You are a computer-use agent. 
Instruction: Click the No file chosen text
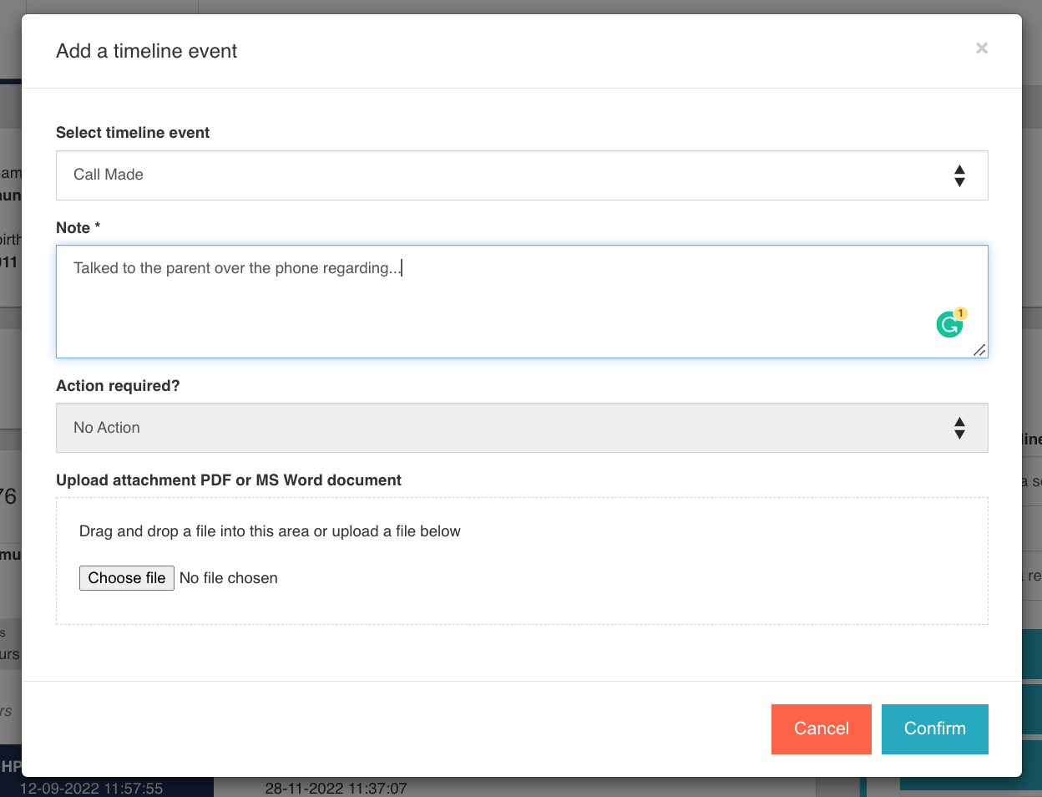coord(229,578)
